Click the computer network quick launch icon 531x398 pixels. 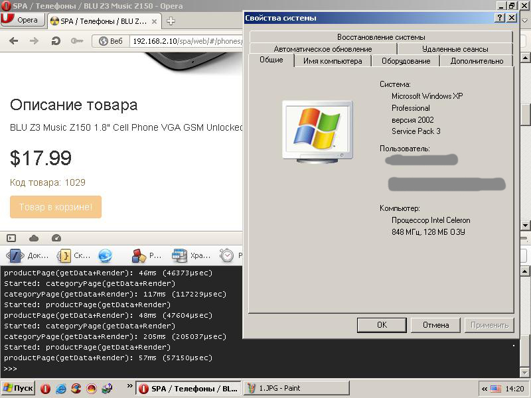click(108, 389)
